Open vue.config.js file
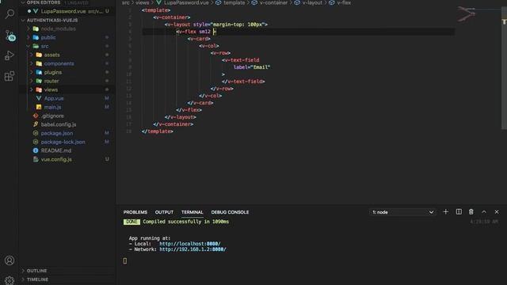Image resolution: width=507 pixels, height=285 pixels. (56, 159)
